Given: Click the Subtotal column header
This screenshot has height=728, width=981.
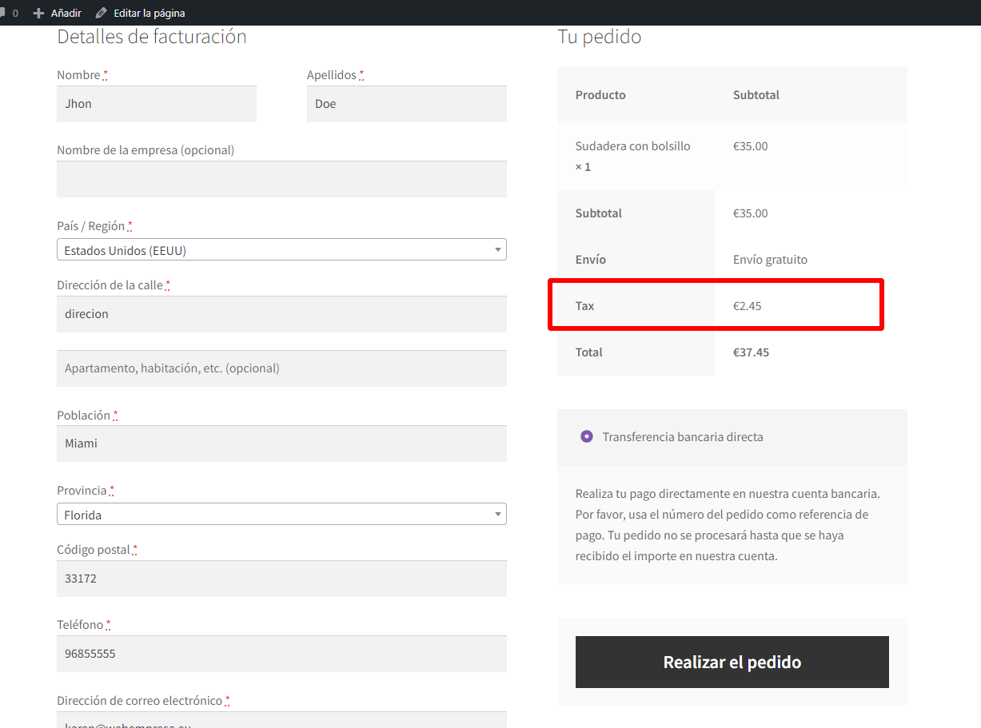Looking at the screenshot, I should (x=756, y=95).
